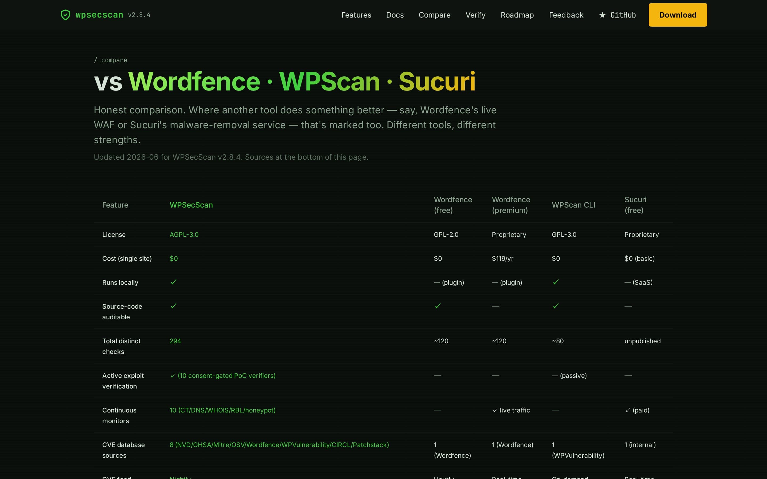Viewport: 767px width, 479px height.
Task: Click the '/ compare' breadcrumb
Action: [x=111, y=60]
